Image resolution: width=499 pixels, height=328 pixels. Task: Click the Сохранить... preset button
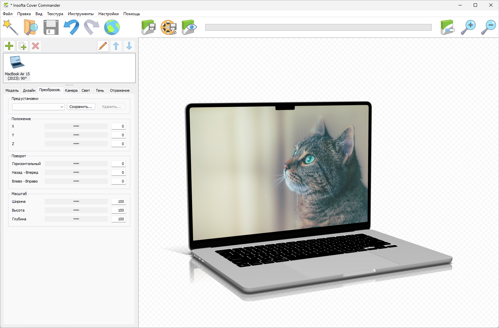click(x=81, y=107)
